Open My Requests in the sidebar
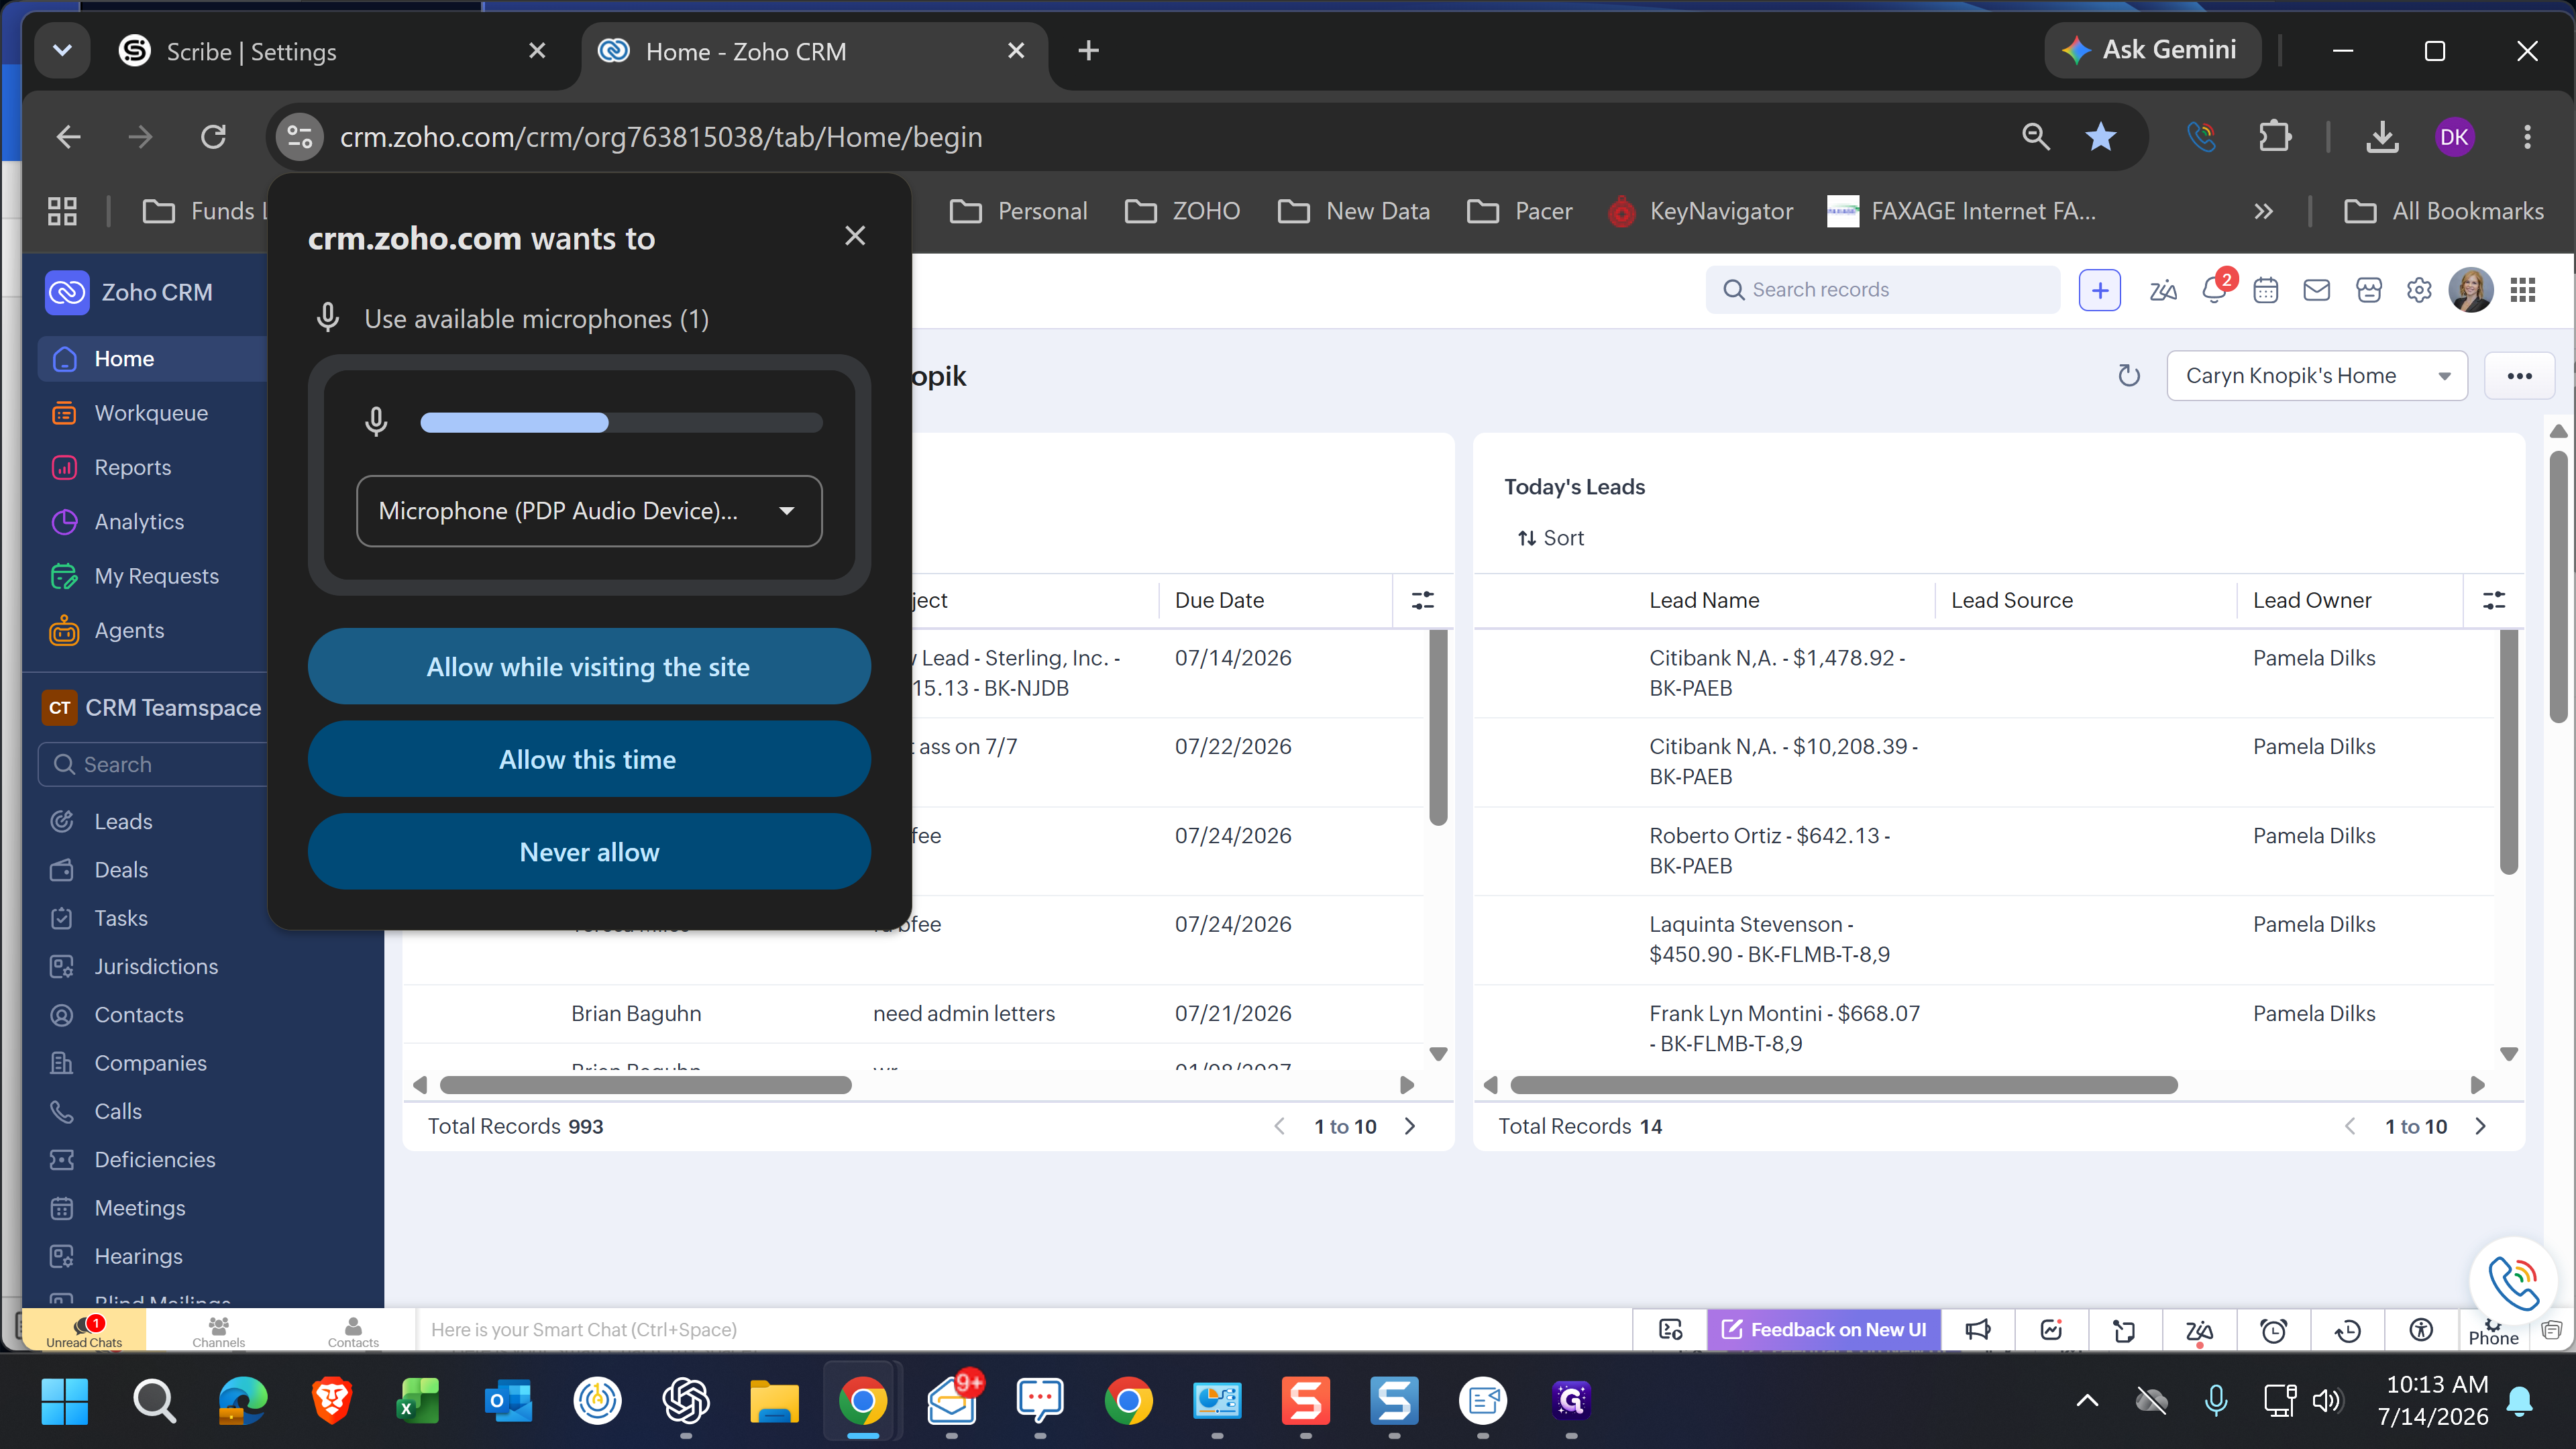Image resolution: width=2576 pixels, height=1449 pixels. 156,576
